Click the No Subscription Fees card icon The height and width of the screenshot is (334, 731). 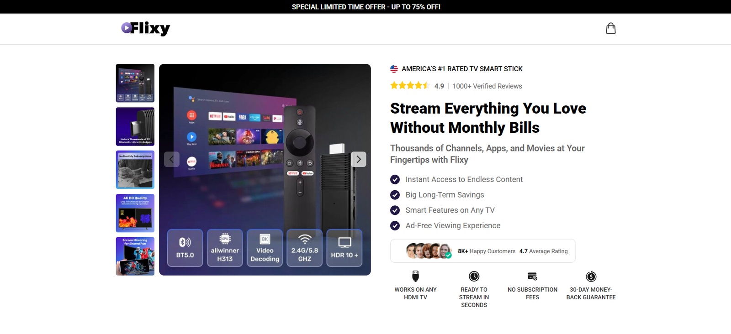point(532,276)
